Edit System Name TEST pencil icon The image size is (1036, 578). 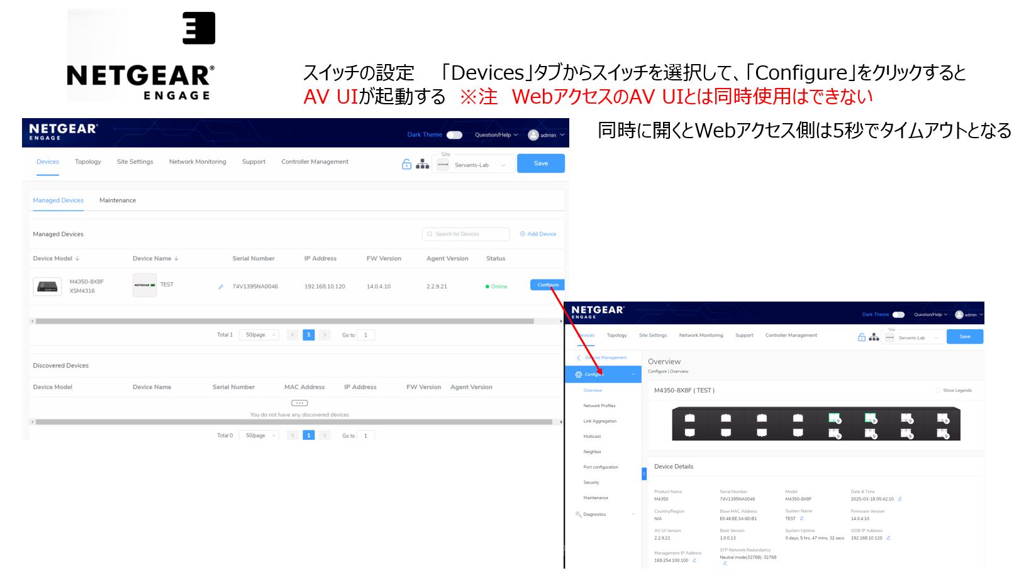[x=802, y=518]
